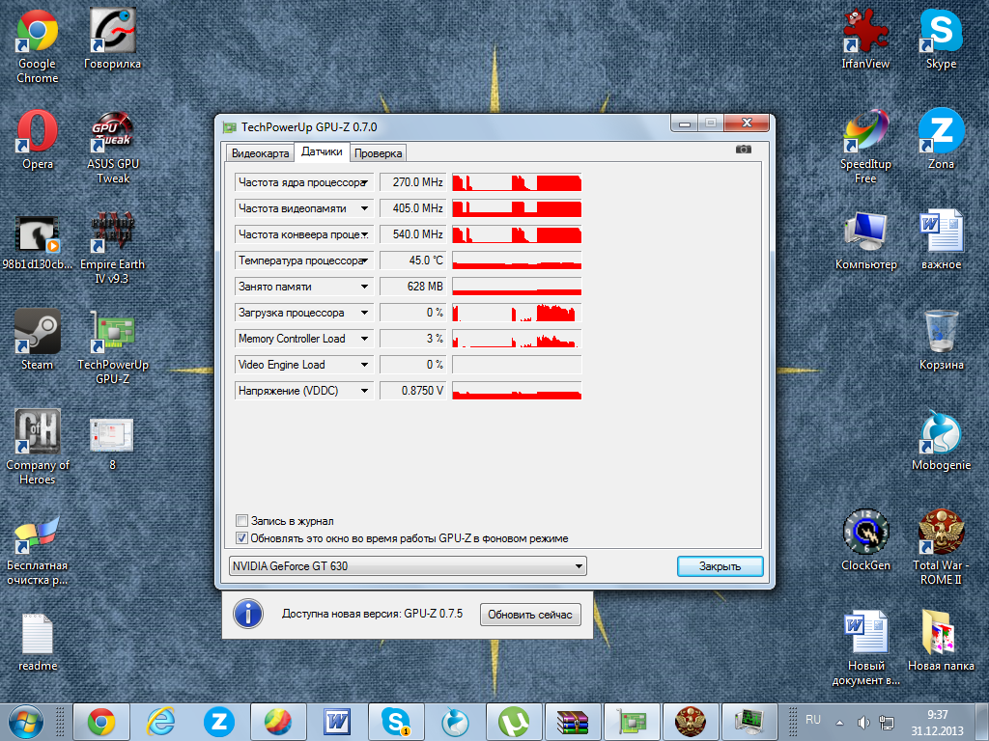Image resolution: width=989 pixels, height=741 pixels.
Task: Uncheck the background refresh checkbox
Action: click(x=241, y=538)
